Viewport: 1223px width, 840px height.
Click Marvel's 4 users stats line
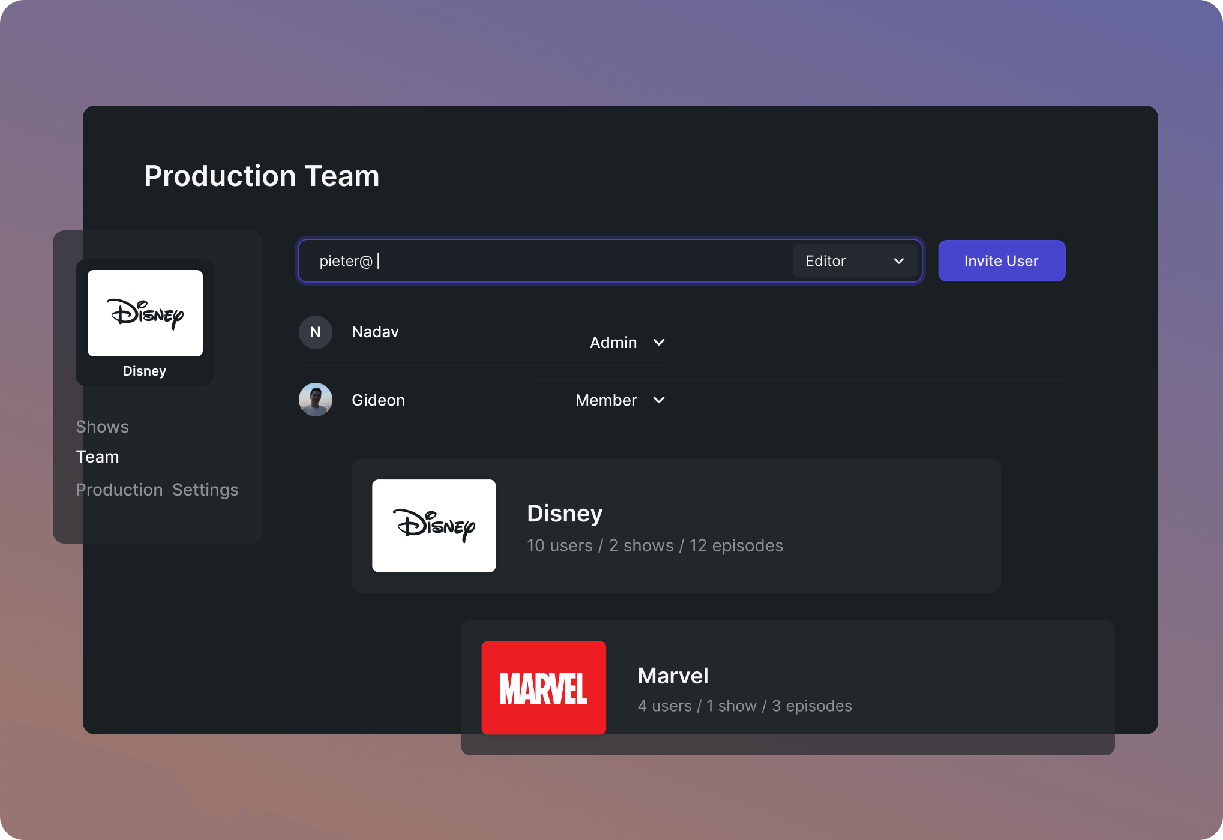tap(745, 706)
